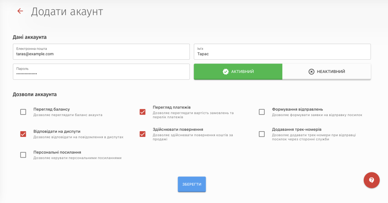The height and width of the screenshot is (203, 388).
Task: Tick the Формування відправлень checkbox
Action: point(261,112)
